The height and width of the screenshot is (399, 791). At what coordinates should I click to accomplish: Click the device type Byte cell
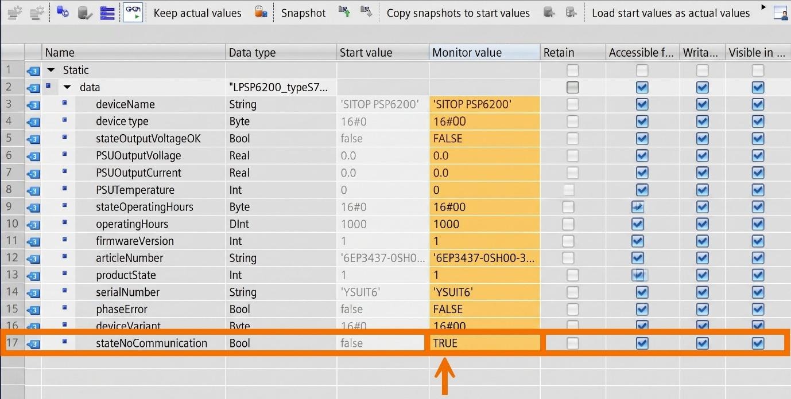tap(281, 122)
